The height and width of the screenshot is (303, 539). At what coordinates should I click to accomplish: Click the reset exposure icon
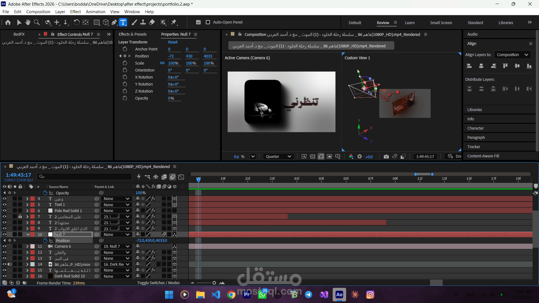click(360, 157)
